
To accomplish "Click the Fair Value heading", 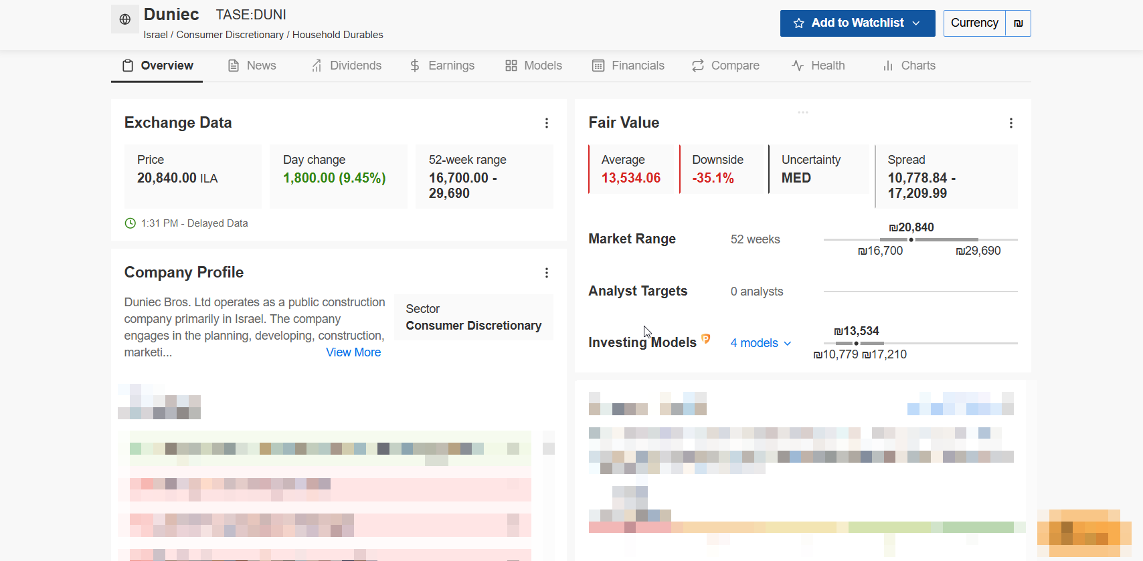I will tap(624, 123).
